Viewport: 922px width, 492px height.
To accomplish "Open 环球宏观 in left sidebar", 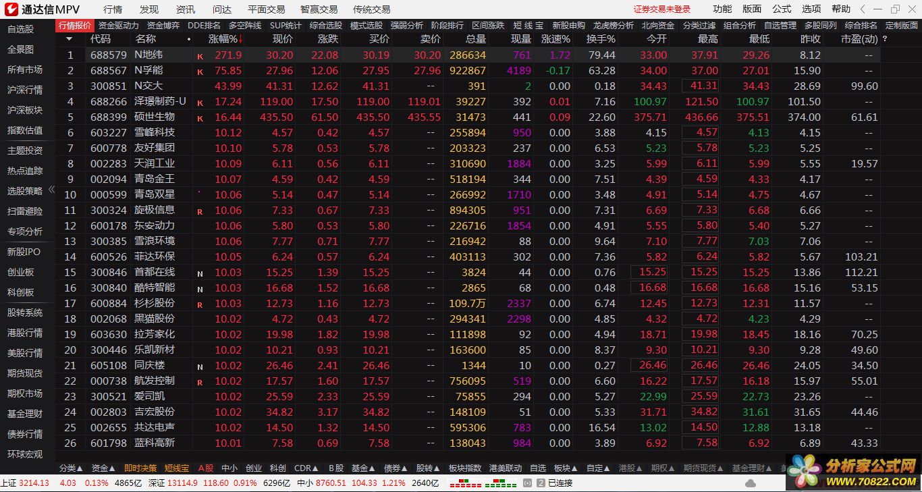I will click(x=25, y=454).
